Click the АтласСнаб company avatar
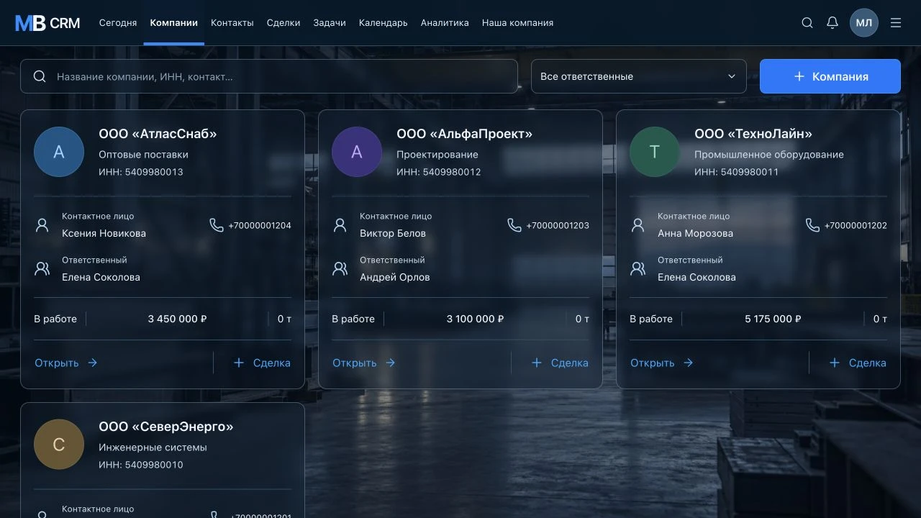921x518 pixels. coord(59,152)
